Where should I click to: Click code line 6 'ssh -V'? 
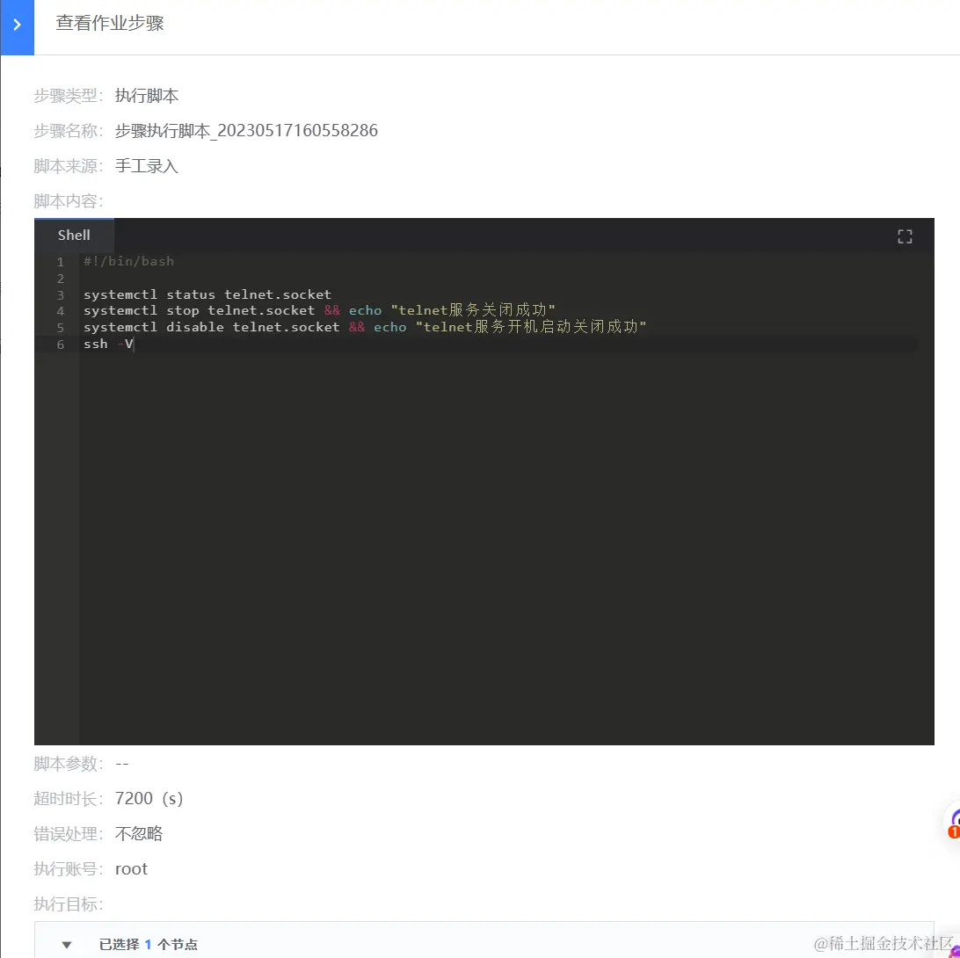point(108,344)
